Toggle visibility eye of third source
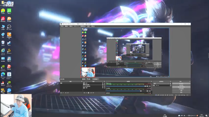The width and height of the screenshot is (209, 117). (x=103, y=86)
